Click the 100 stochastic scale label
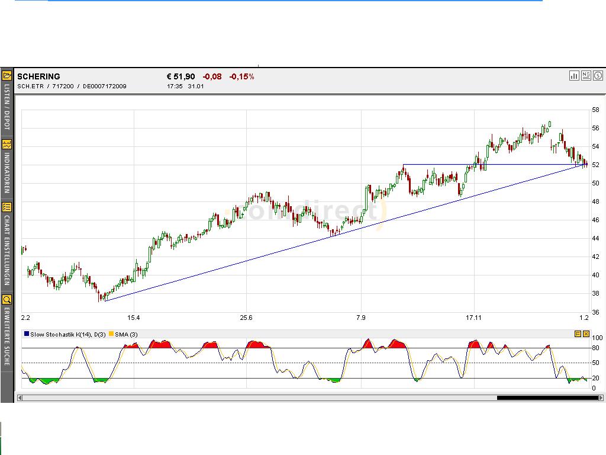606x455 pixels. click(597, 338)
